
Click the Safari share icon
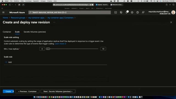click(x=167, y=5)
